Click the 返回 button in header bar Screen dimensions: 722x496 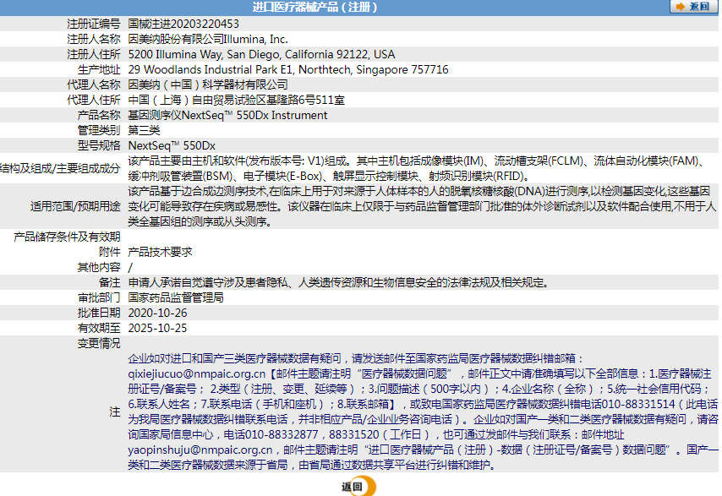tap(692, 7)
